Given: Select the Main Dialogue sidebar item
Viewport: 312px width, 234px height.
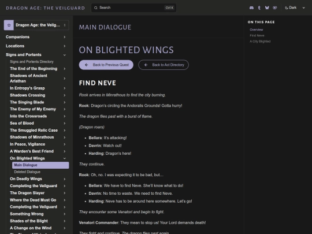Looking at the screenshot, I should [40, 165].
